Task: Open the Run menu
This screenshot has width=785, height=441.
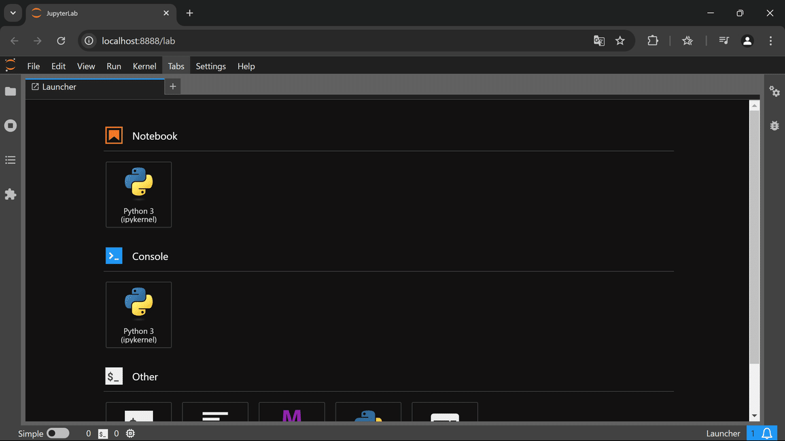Action: [x=114, y=66]
